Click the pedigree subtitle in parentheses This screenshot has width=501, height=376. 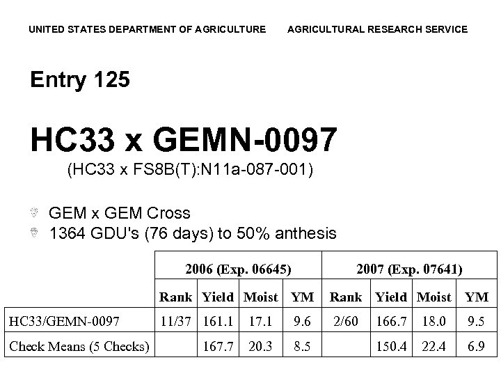click(x=190, y=169)
